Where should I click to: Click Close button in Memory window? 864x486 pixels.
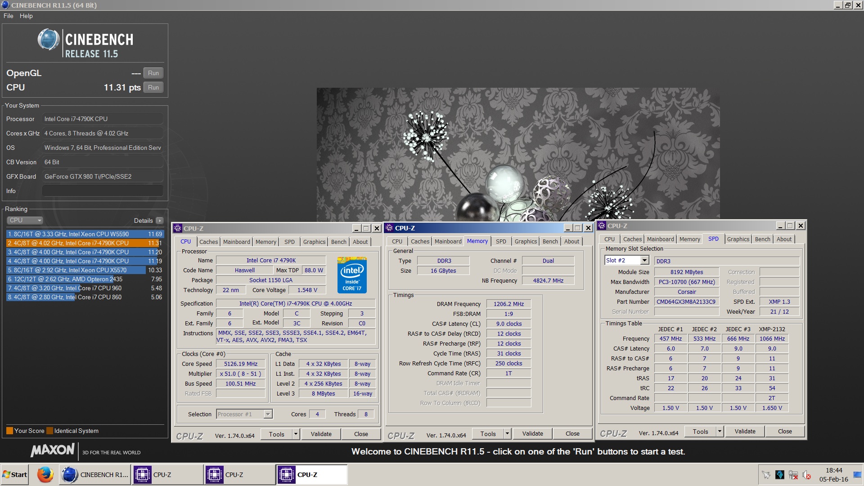(x=572, y=434)
